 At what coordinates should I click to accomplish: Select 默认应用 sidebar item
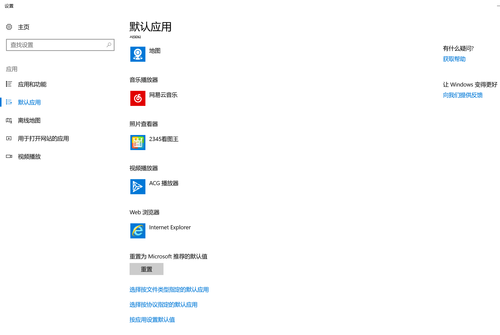(x=29, y=102)
